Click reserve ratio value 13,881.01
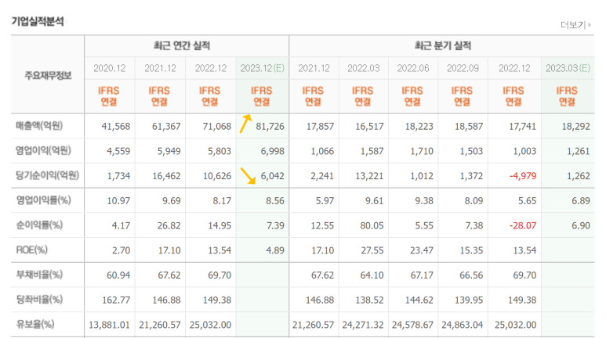Screen dimensions: 606x338 click(109, 325)
